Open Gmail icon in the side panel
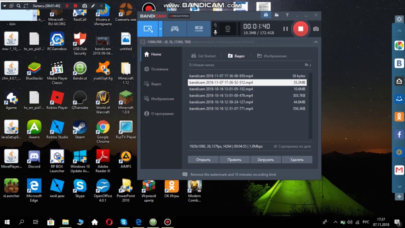This screenshot has width=405, height=228. tap(399, 170)
